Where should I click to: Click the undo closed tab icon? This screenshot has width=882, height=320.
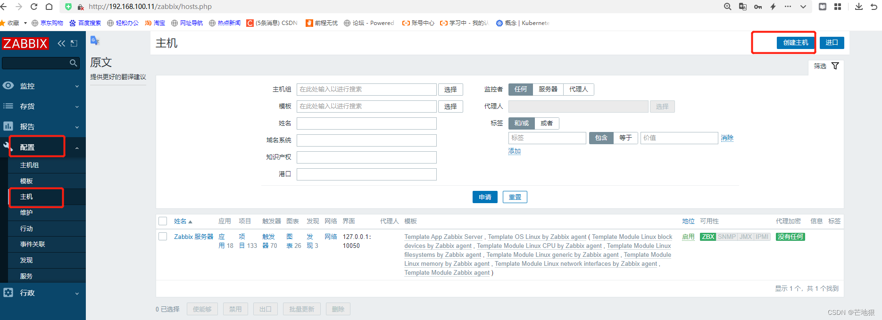874,7
